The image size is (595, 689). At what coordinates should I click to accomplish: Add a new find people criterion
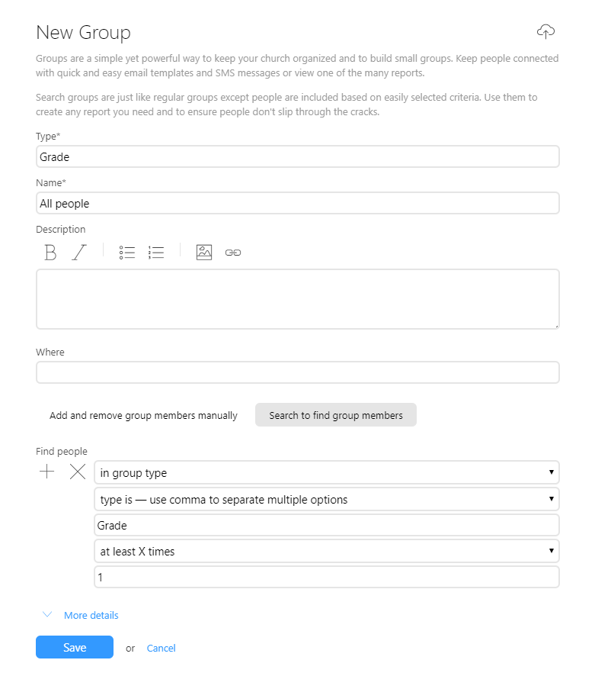47,472
